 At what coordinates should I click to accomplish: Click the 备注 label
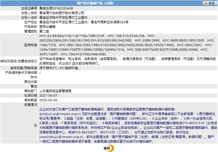(x=34, y=86)
